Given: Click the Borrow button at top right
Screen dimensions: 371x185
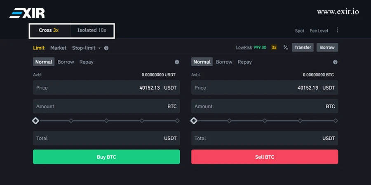Looking at the screenshot, I should coord(327,47).
